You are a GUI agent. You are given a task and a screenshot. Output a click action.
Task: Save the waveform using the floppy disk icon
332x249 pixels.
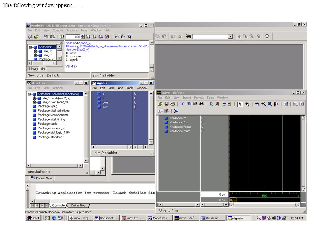pyautogui.click(x=166, y=104)
